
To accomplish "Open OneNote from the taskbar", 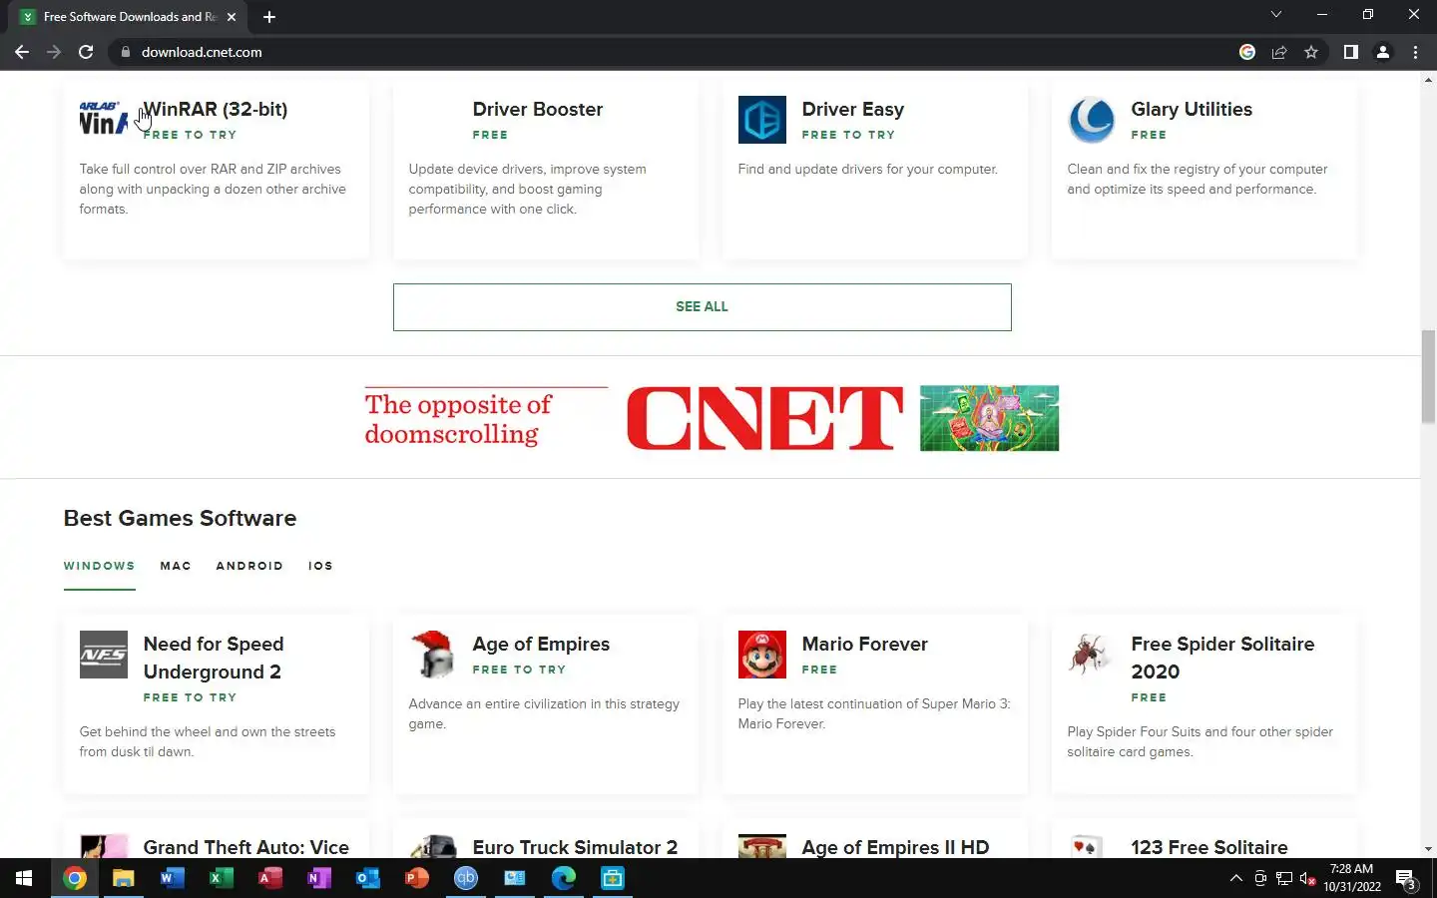I will coord(318,878).
